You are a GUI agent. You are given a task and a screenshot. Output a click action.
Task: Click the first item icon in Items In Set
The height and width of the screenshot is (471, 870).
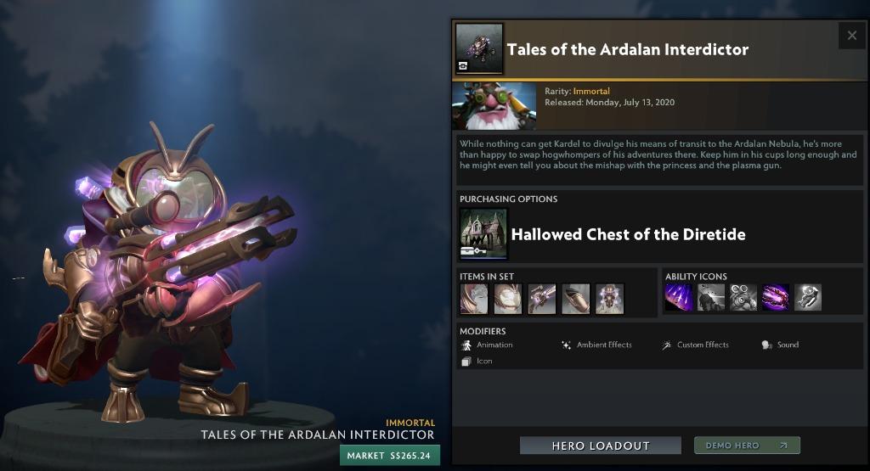tap(474, 299)
